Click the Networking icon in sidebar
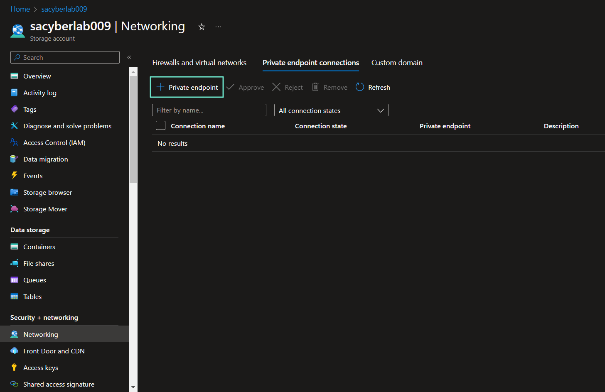 pyautogui.click(x=14, y=334)
